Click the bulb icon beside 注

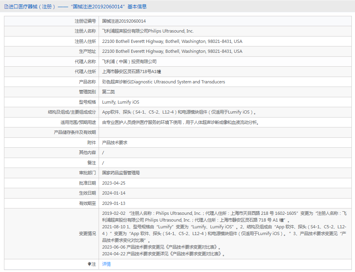89,264
